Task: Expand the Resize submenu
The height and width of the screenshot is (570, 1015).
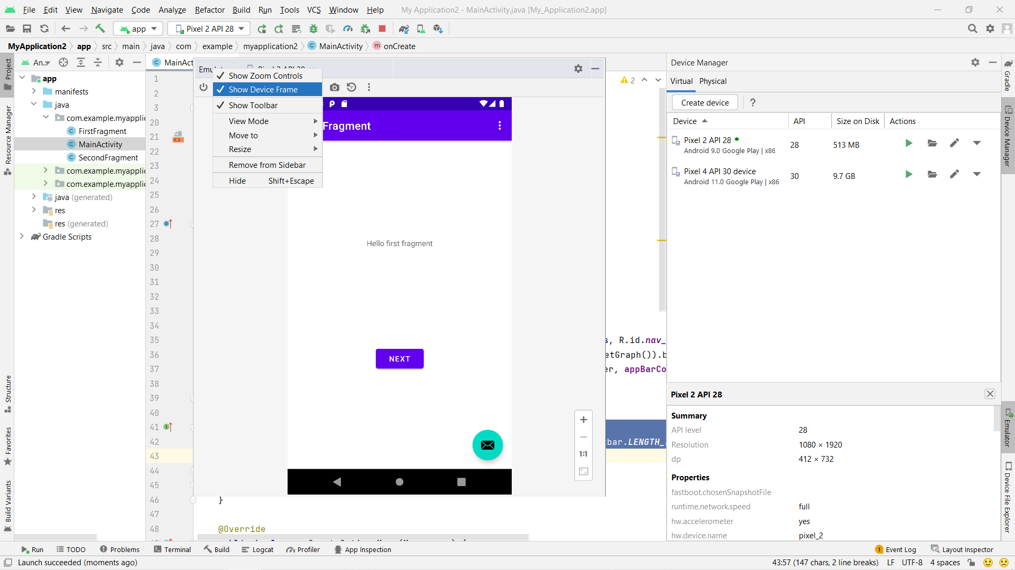Action: point(239,149)
